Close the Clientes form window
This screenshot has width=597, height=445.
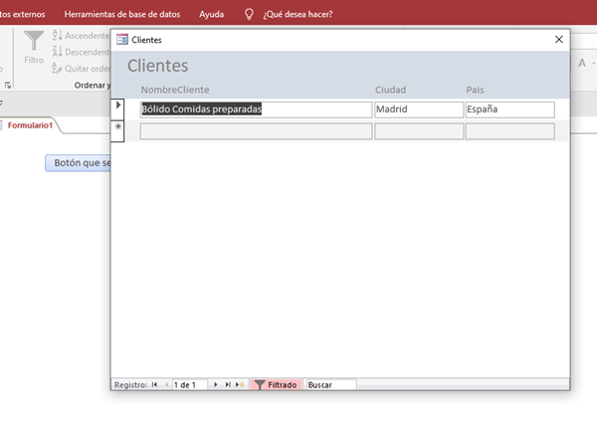click(x=559, y=40)
